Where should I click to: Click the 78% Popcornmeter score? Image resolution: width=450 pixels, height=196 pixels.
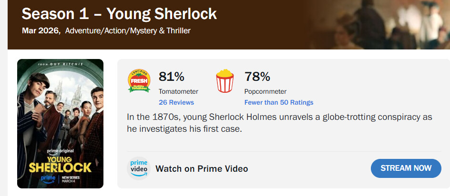pos(257,76)
